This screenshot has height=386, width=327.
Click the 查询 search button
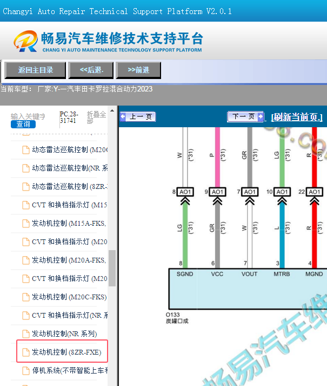click(23, 124)
